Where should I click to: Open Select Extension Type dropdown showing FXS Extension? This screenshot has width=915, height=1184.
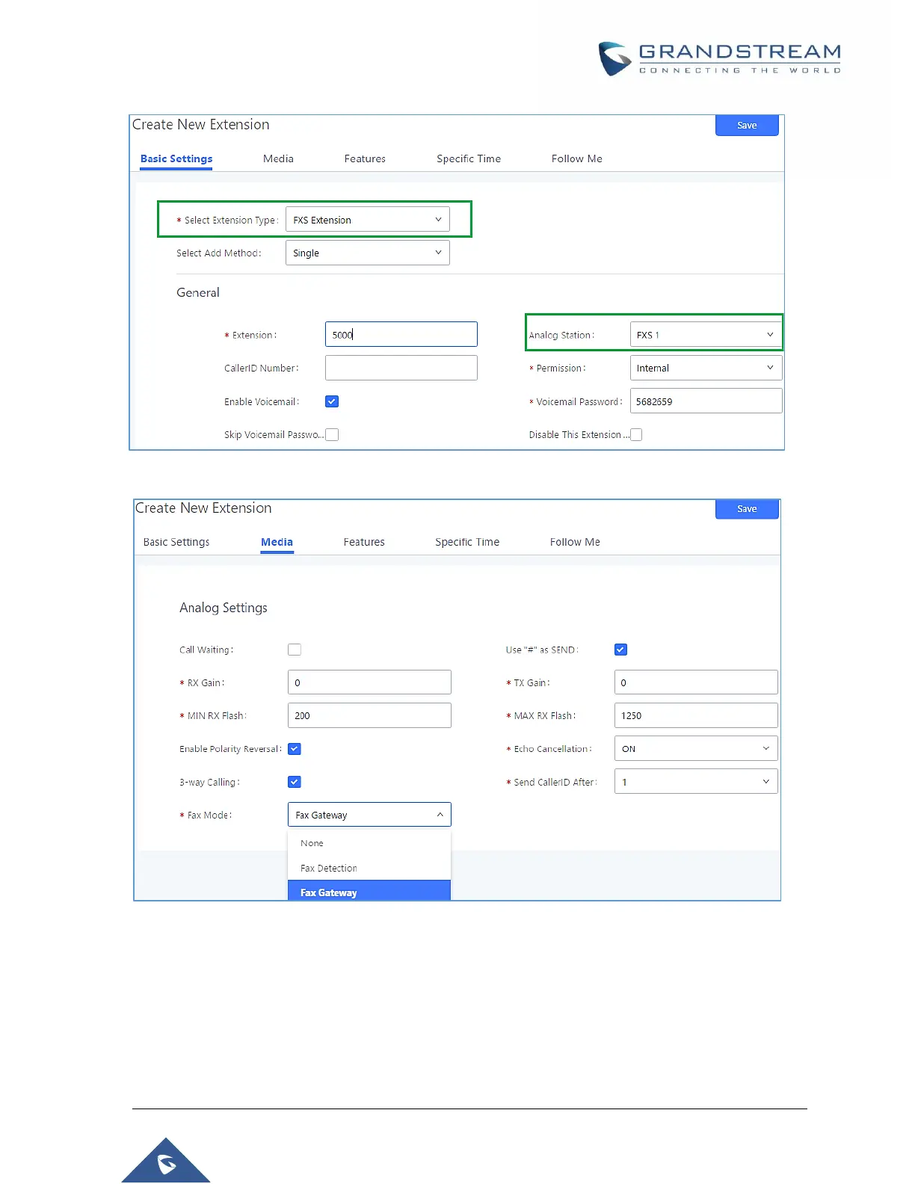point(368,220)
